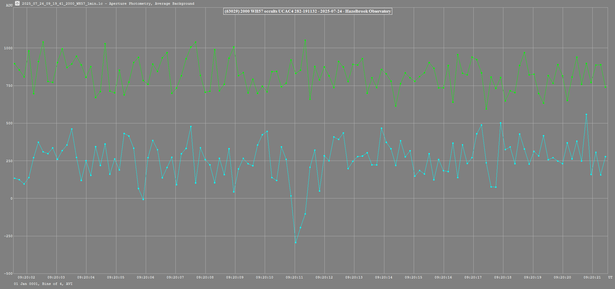Click the 1000 value on the ADU axis

coord(8,48)
